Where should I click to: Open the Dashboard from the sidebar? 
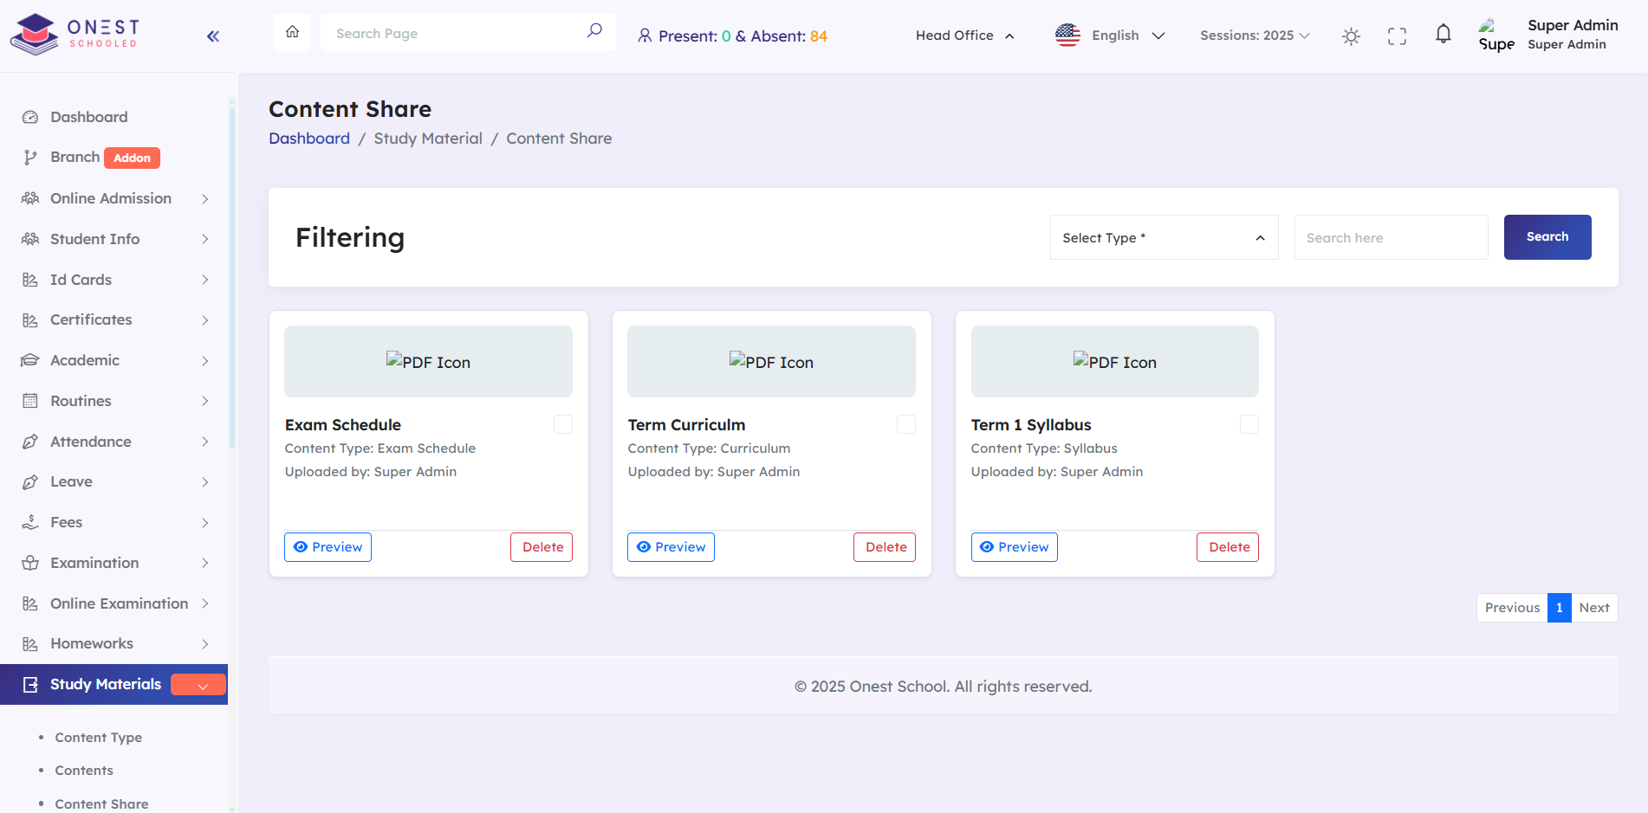tap(88, 117)
